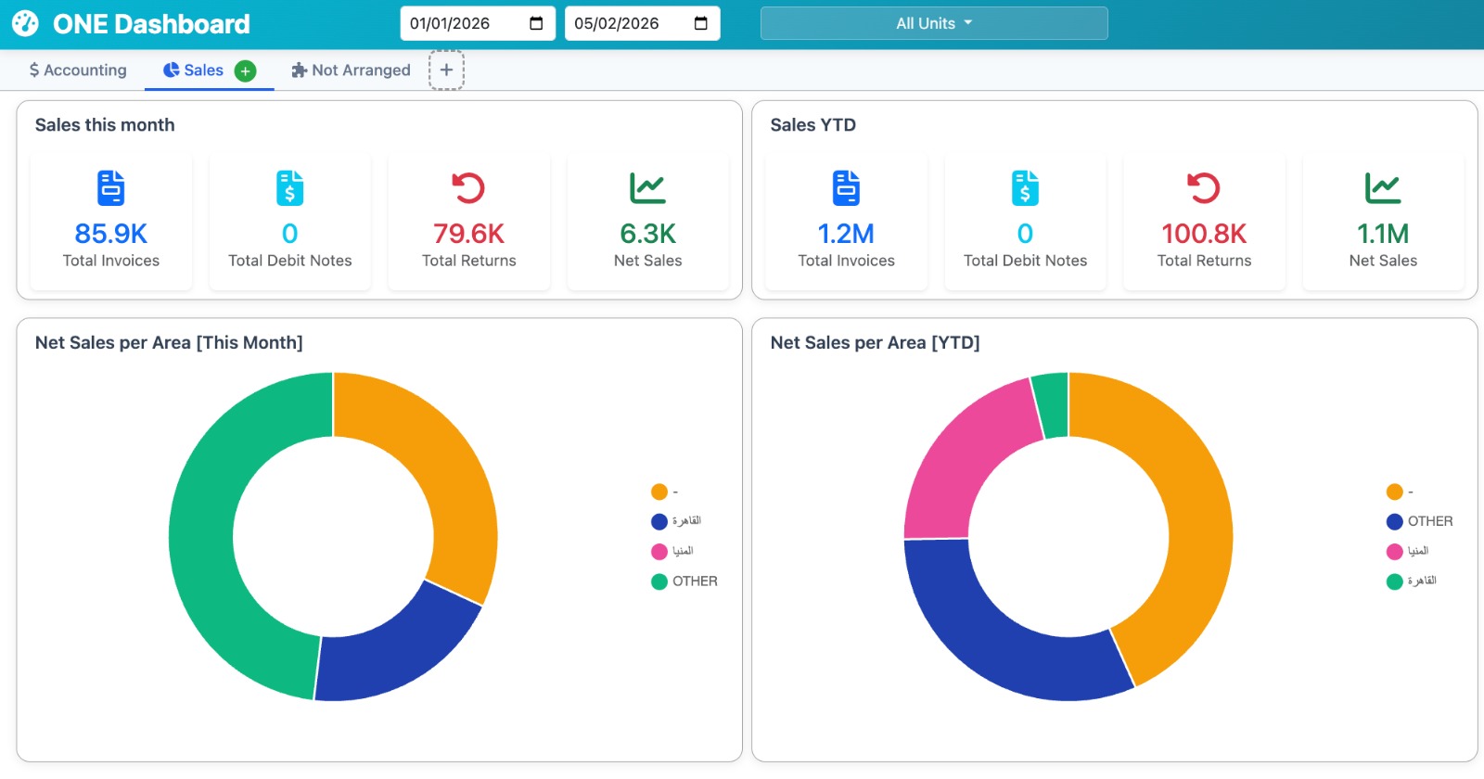Open the All Units dropdown
1484x779 pixels.
click(x=934, y=23)
